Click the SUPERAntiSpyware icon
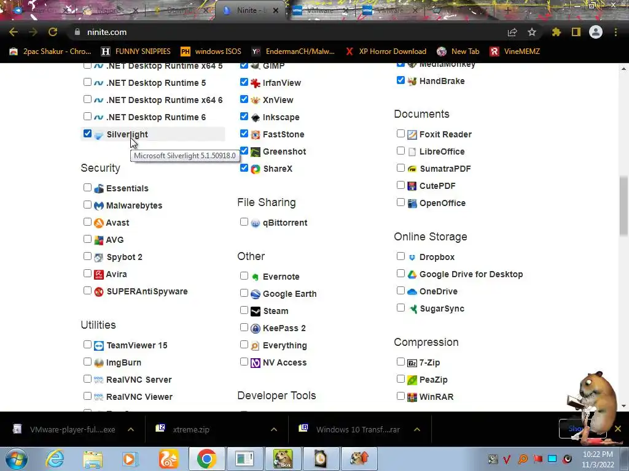 pyautogui.click(x=99, y=292)
